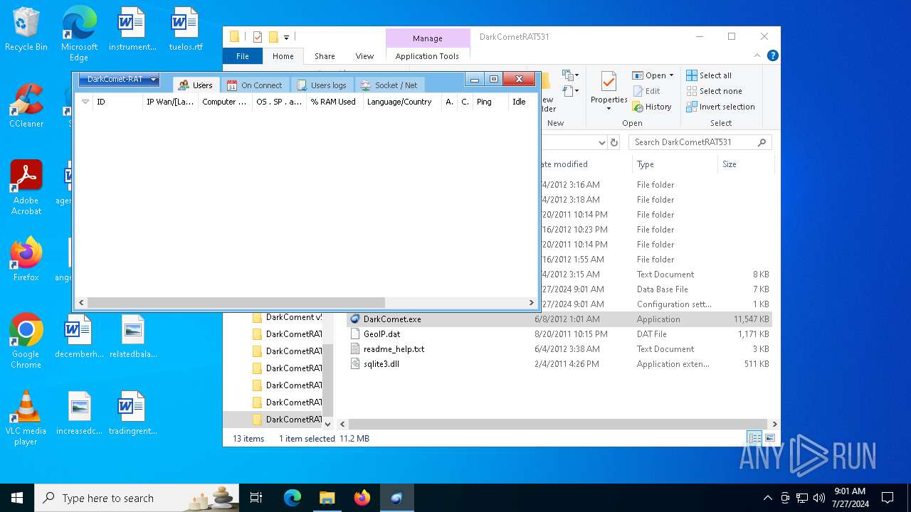The height and width of the screenshot is (512, 911).
Task: Select the tuelos.rtf desktop file
Action: point(186,29)
